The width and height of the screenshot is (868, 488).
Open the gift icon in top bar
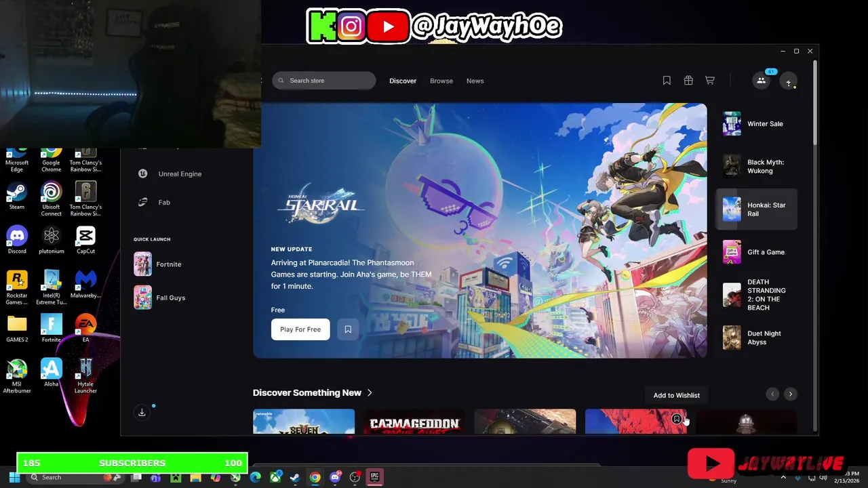688,81
